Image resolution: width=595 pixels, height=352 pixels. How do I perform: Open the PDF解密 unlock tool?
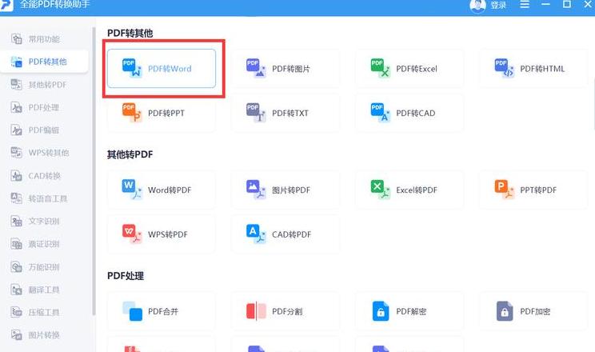(409, 311)
